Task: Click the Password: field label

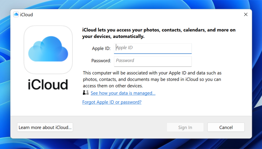Action: [x=101, y=60]
